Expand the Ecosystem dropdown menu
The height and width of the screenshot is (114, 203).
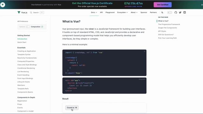click(x=122, y=12)
